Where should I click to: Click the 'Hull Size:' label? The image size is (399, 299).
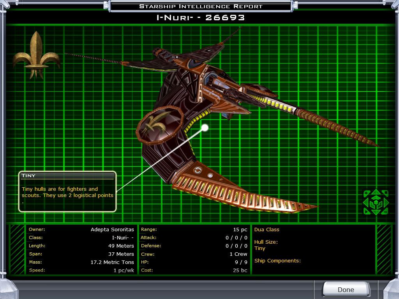pos(266,242)
